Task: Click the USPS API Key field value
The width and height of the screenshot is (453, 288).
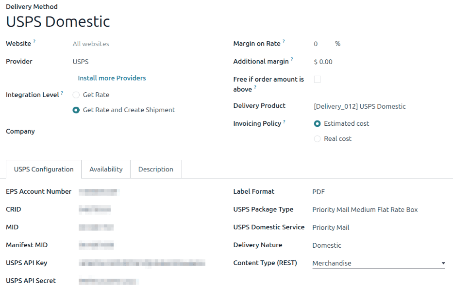Action: coord(142,263)
